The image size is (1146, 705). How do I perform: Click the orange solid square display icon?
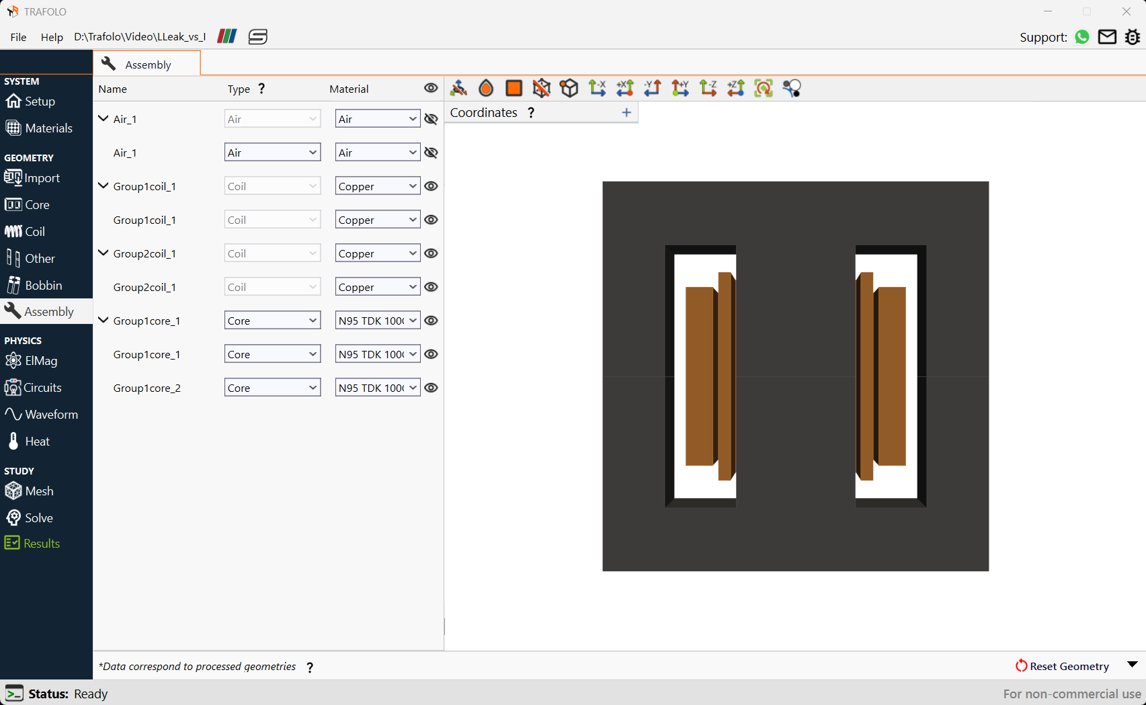pos(514,88)
